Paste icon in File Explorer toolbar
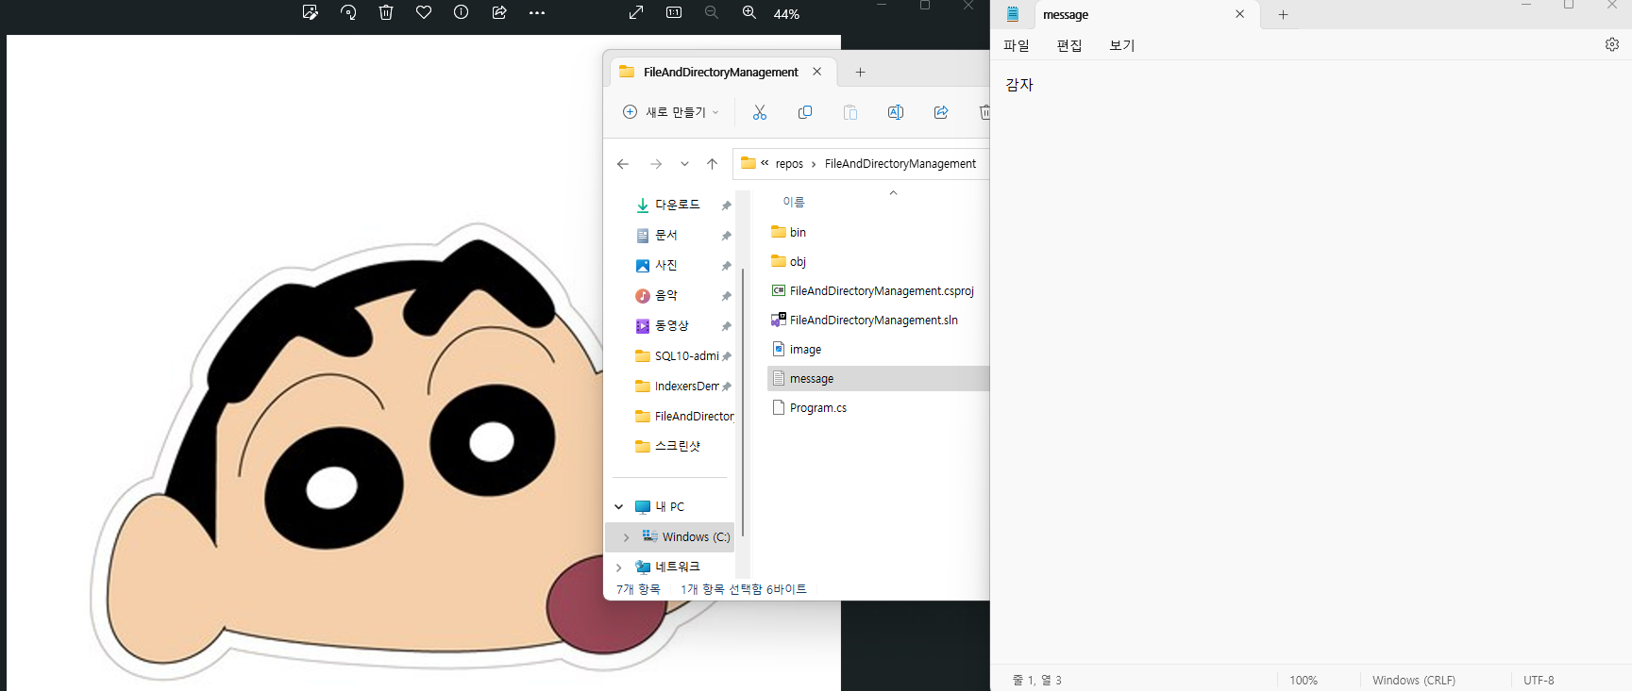The width and height of the screenshot is (1632, 691). [x=850, y=112]
